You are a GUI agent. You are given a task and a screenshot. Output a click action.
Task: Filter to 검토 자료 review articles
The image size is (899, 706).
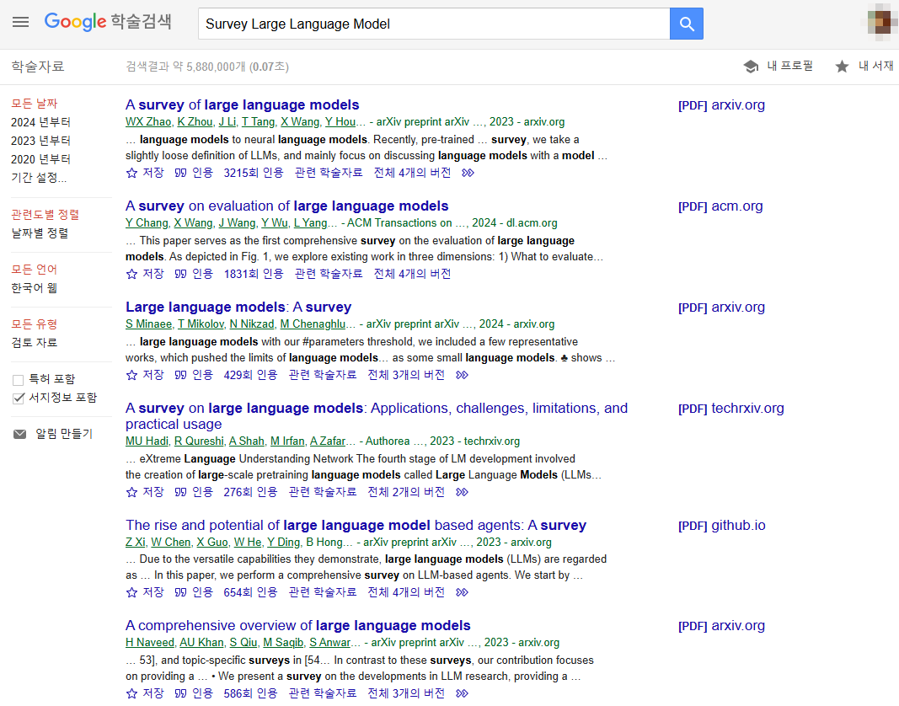(x=35, y=342)
